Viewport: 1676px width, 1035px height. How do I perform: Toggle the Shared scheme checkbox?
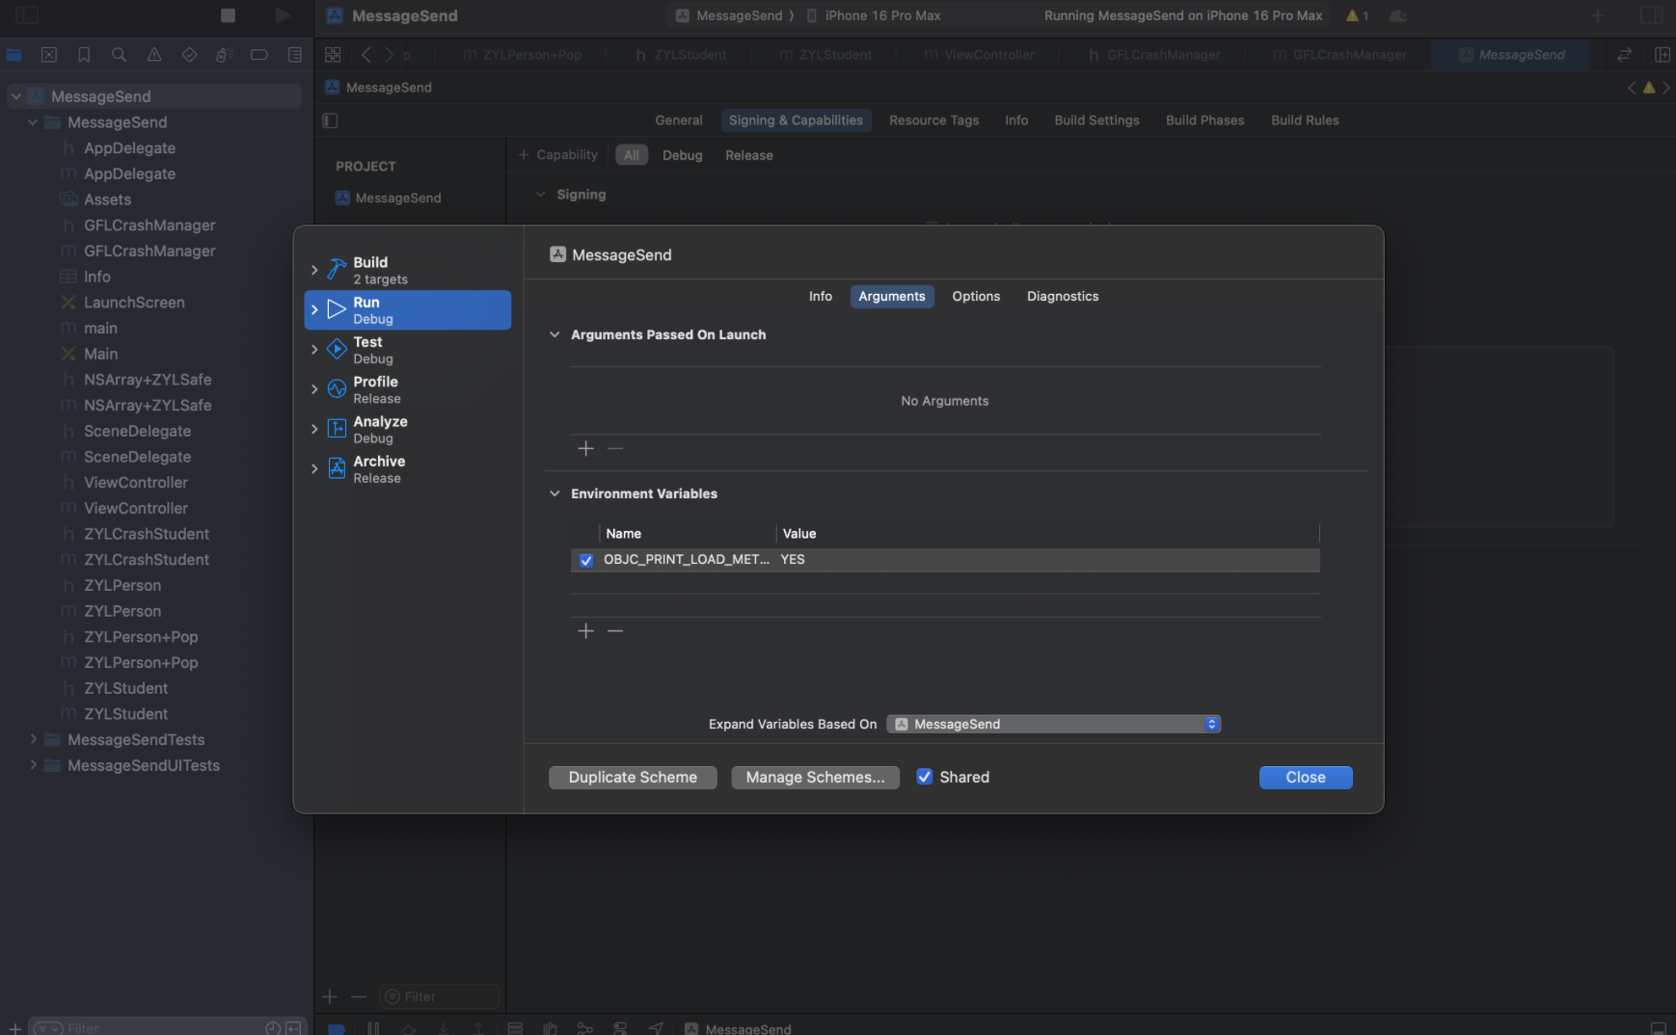click(924, 777)
